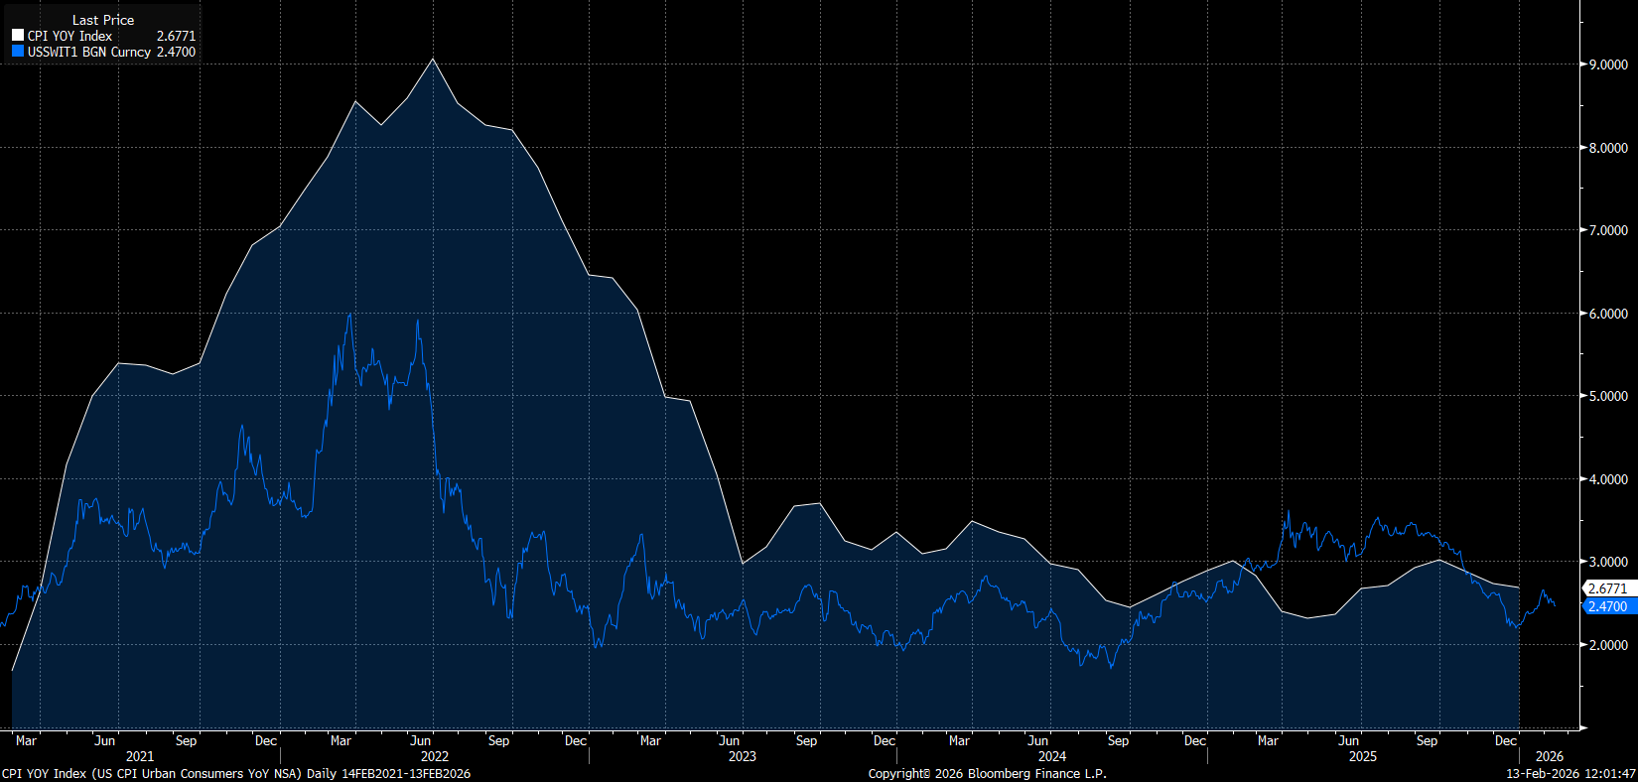Click the 'CPI YOY Index (US CPI Urban Consumers YoY NSA)' footer description
The image size is (1638, 782).
152,773
